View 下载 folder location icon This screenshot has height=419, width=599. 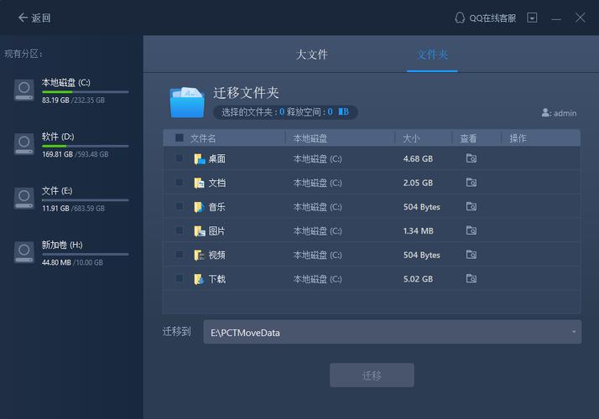point(471,278)
